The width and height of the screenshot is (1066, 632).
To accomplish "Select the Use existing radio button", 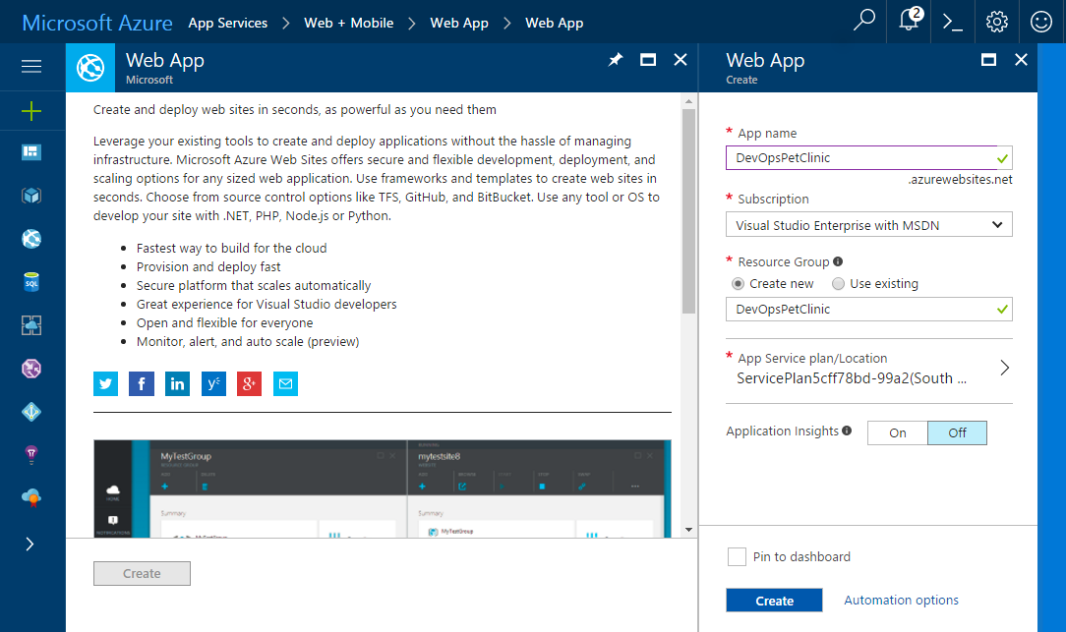I will 838,283.
